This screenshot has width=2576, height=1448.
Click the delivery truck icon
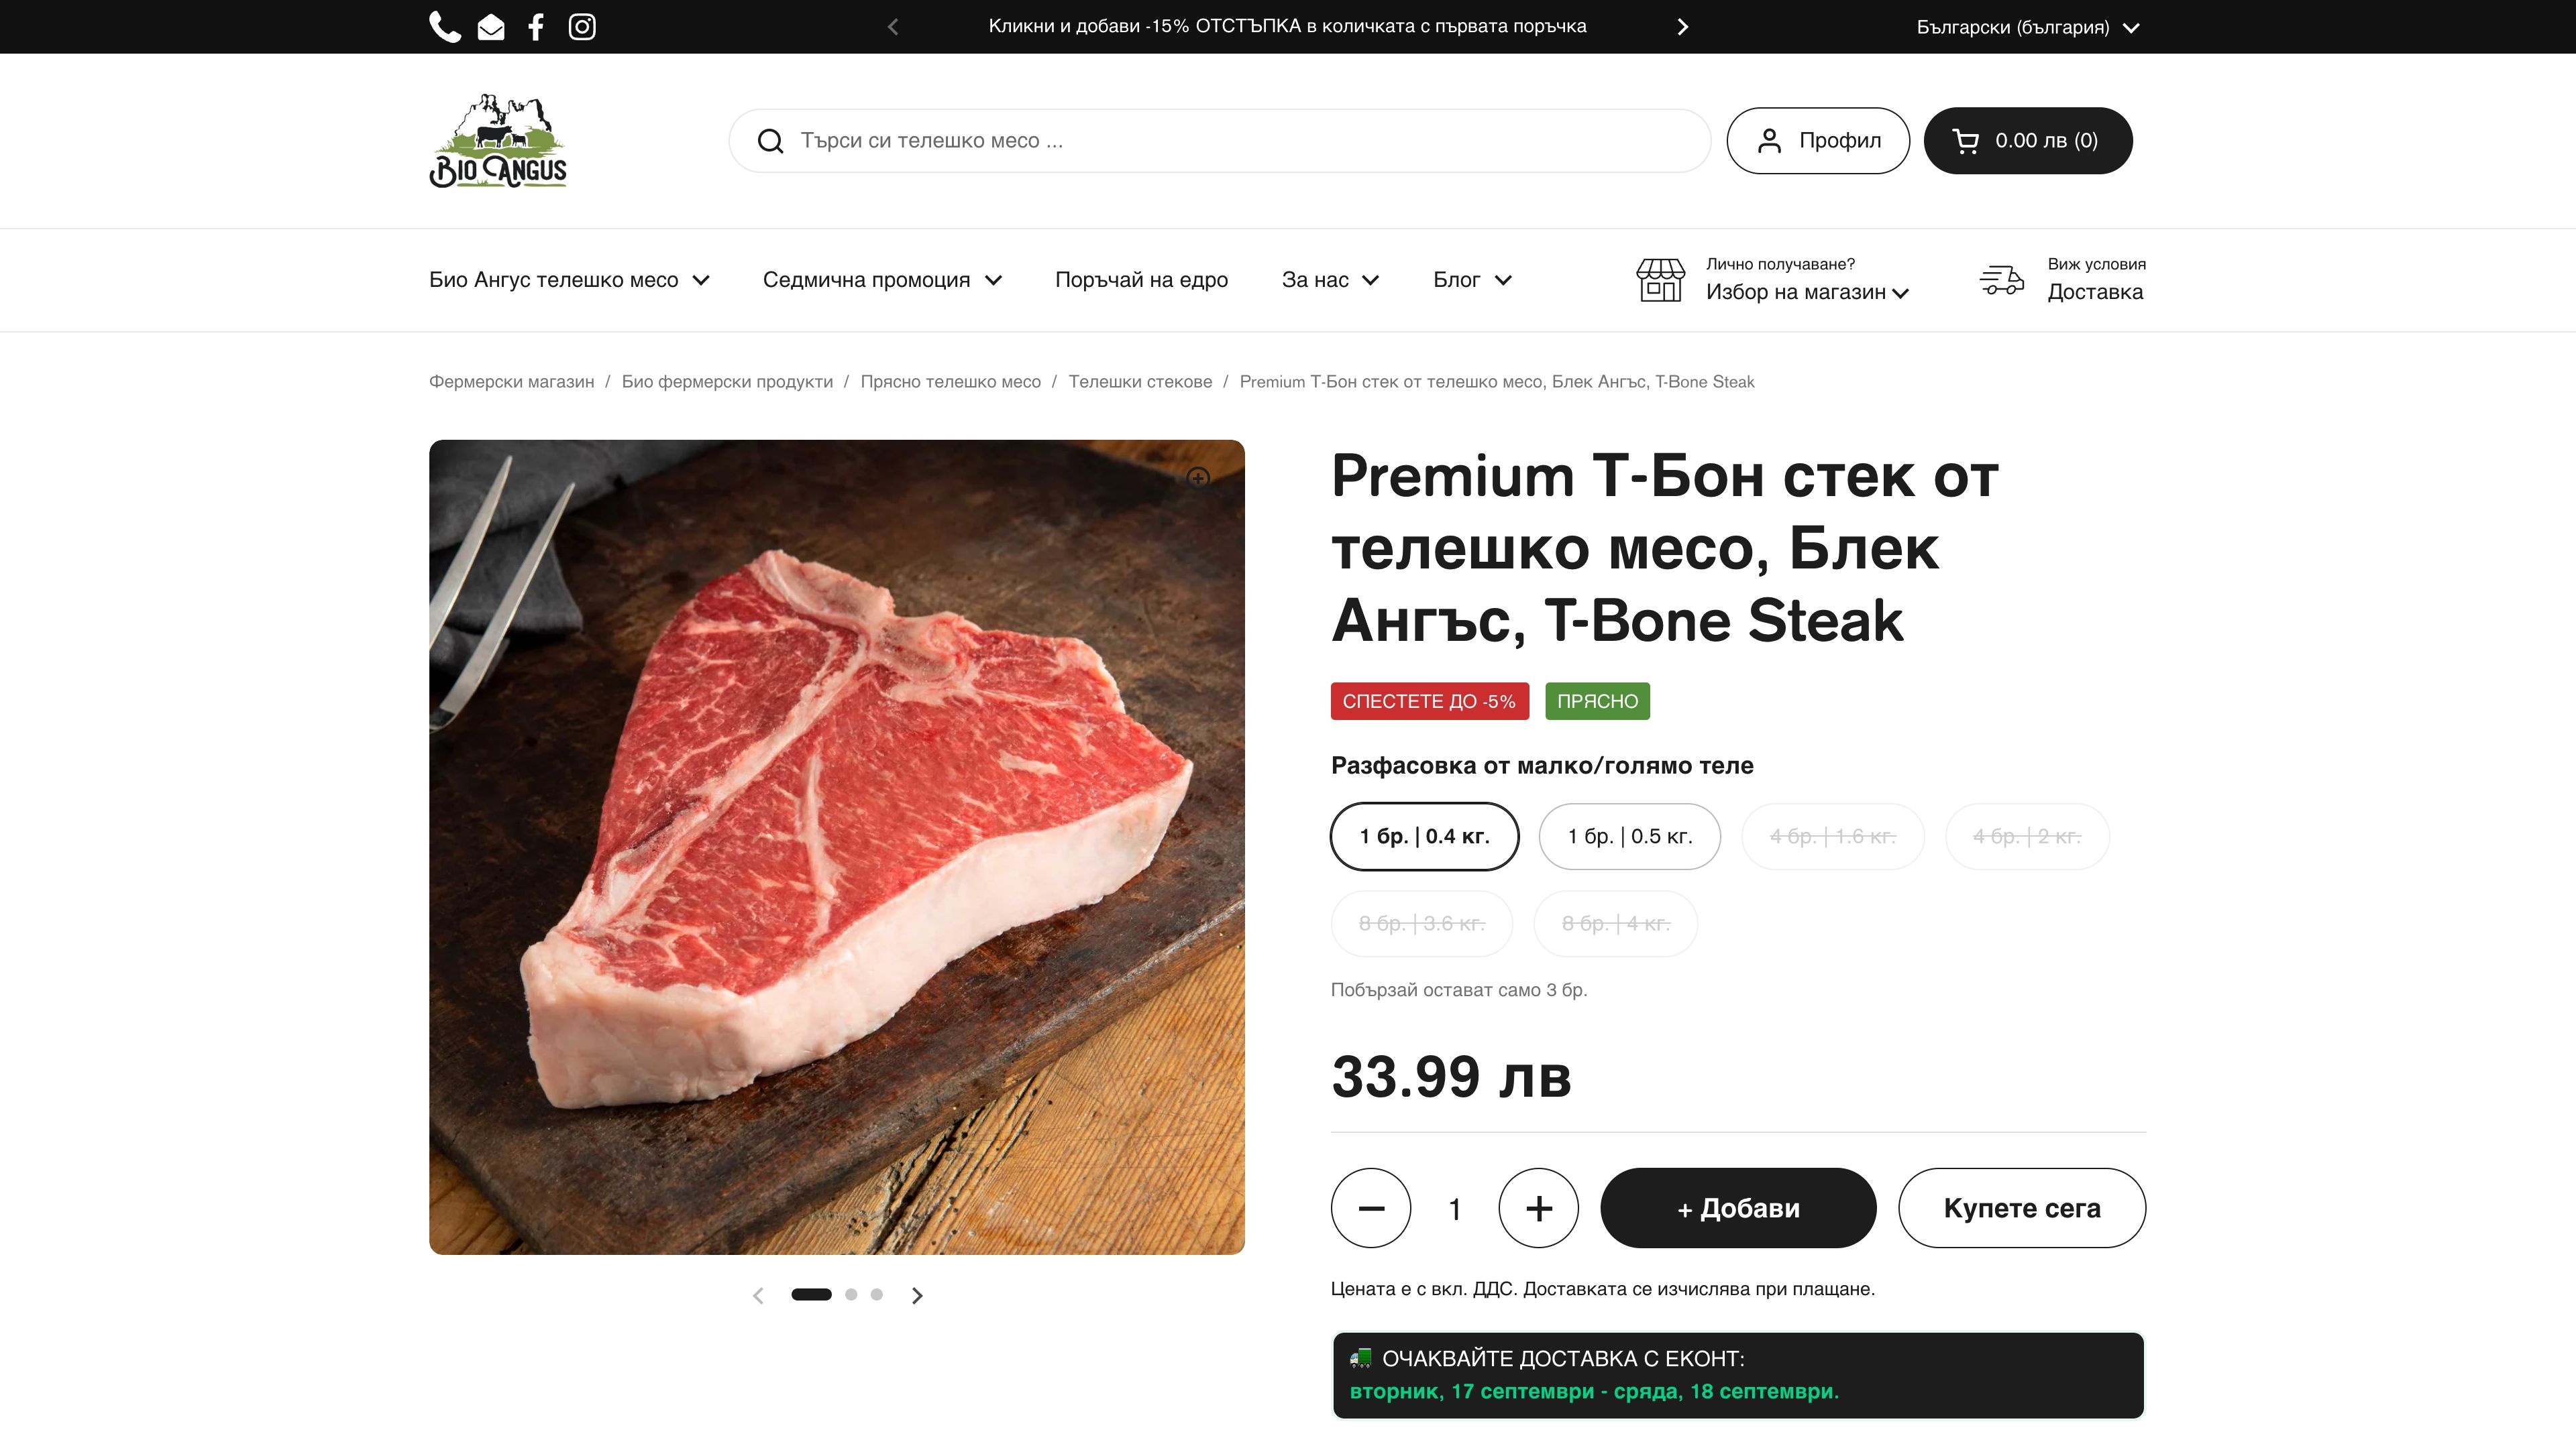click(2001, 281)
